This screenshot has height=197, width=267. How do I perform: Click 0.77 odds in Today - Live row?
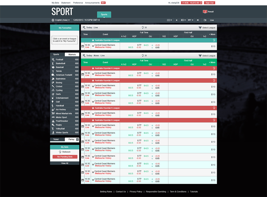click(x=139, y=45)
